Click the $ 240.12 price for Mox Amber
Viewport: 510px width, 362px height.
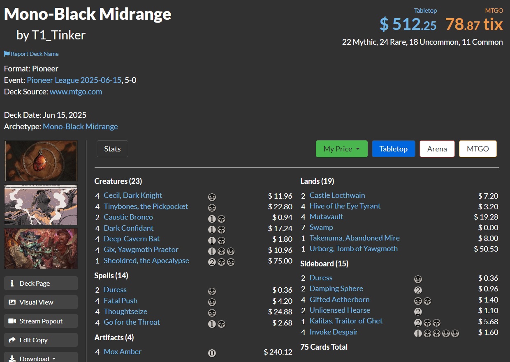point(278,352)
